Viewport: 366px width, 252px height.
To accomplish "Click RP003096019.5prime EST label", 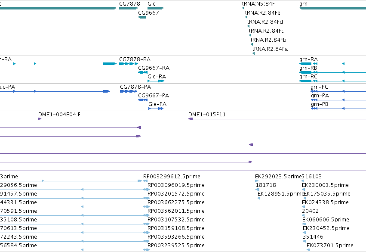I will pyautogui.click(x=176, y=185).
